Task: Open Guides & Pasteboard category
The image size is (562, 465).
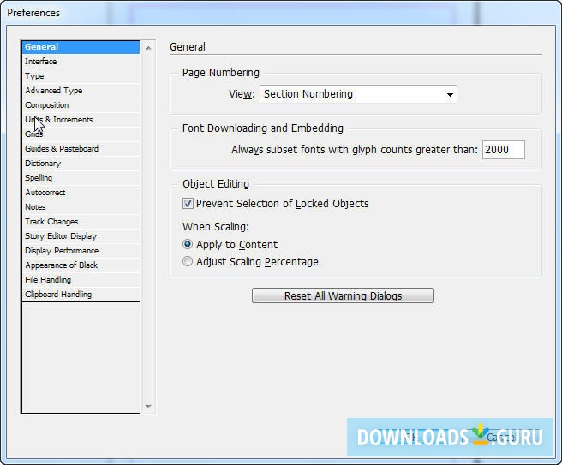Action: point(81,149)
